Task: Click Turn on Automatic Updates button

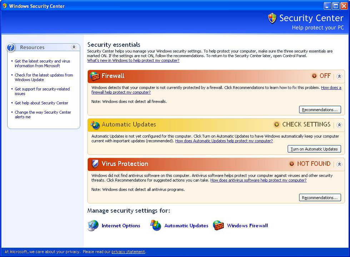Action: click(314, 149)
